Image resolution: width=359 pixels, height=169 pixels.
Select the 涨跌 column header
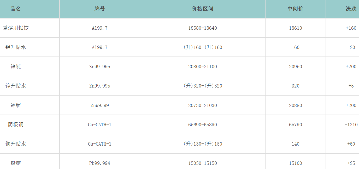(351, 9)
